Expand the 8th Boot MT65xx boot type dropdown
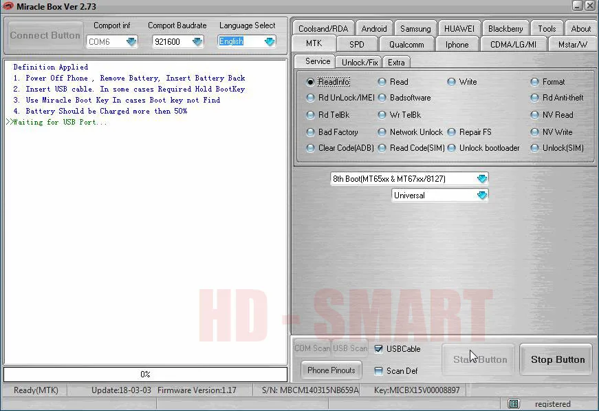 pyautogui.click(x=481, y=178)
